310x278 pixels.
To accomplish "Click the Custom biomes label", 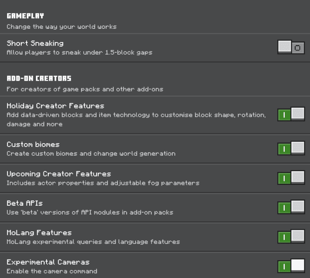I will tap(33, 145).
